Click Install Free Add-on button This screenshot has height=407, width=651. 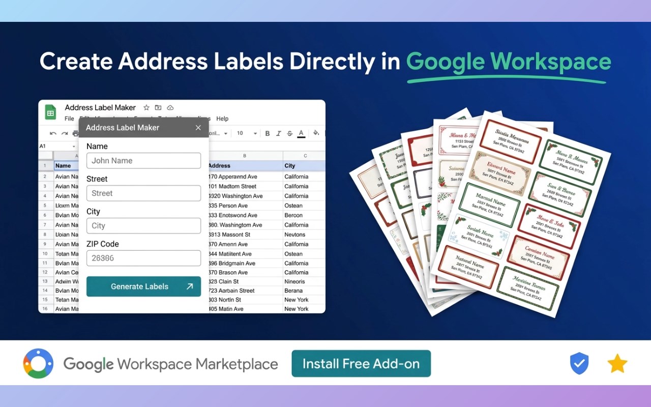coord(361,364)
